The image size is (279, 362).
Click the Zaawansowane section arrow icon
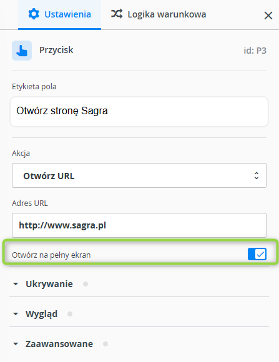pyautogui.click(x=16, y=344)
